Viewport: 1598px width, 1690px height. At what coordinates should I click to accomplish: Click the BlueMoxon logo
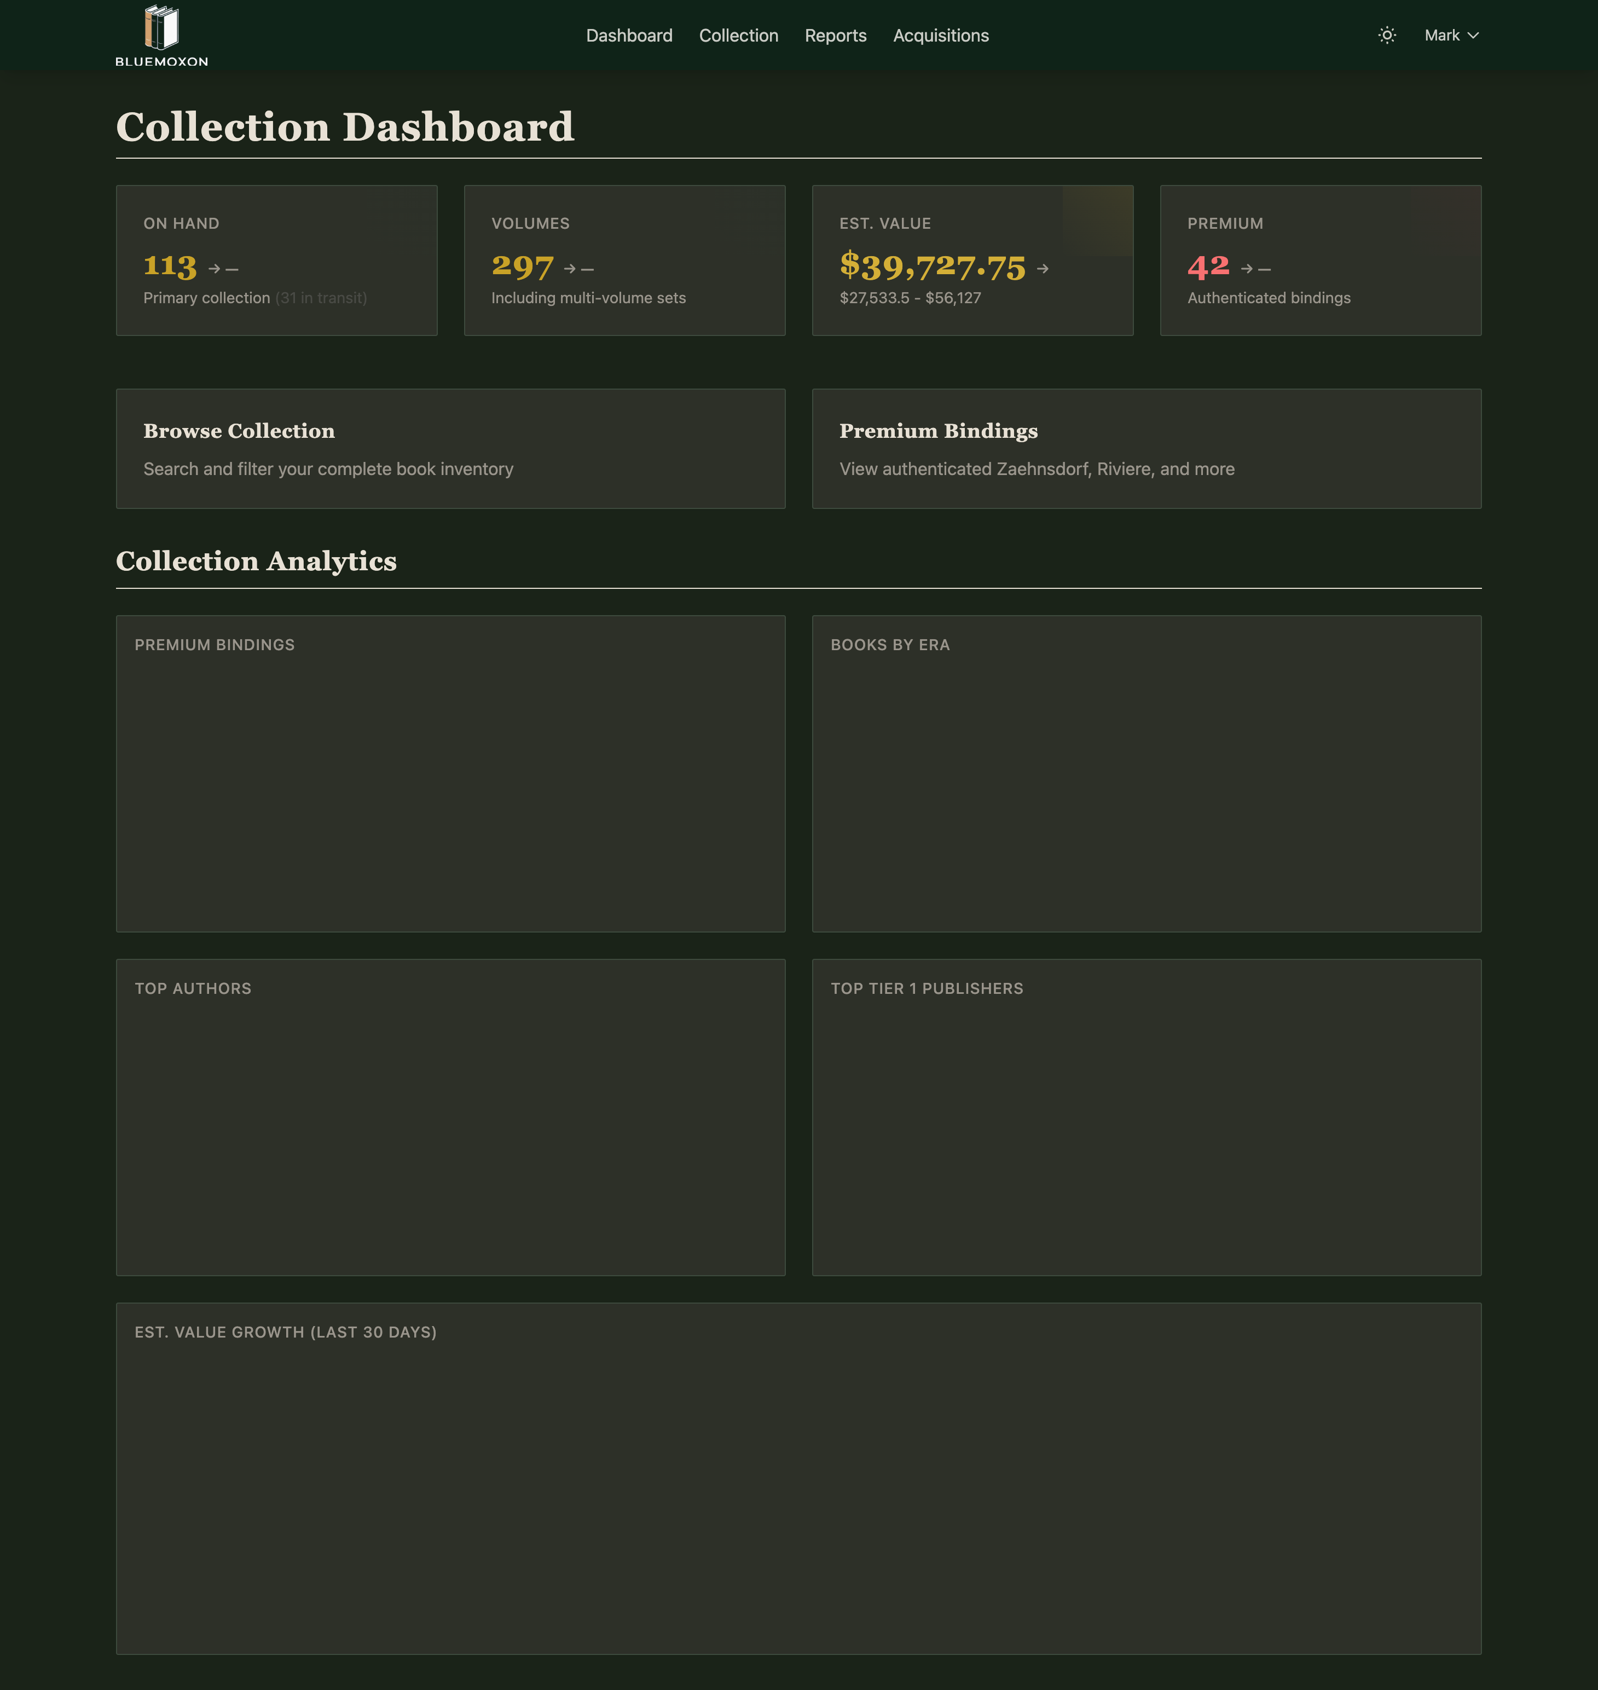[x=162, y=35]
